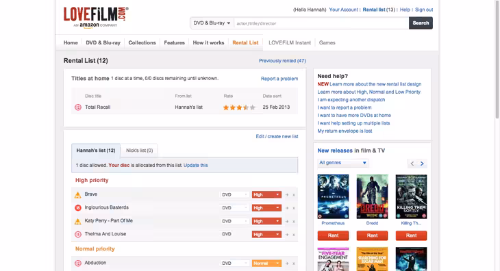Open the LOVEFiLM Instant nav item

pyautogui.click(x=290, y=42)
